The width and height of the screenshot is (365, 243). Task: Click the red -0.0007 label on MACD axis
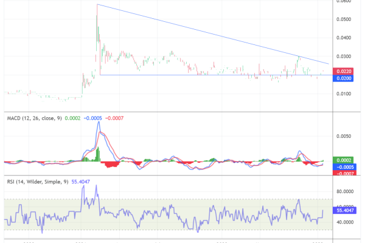pos(344,173)
